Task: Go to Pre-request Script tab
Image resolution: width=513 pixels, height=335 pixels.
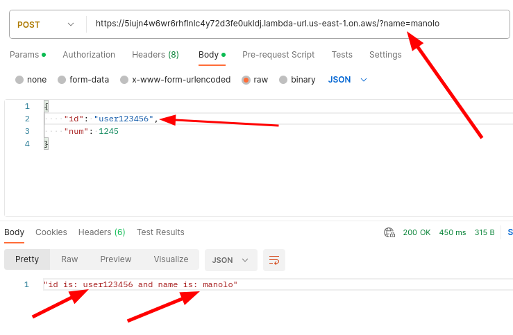Action: coord(278,55)
